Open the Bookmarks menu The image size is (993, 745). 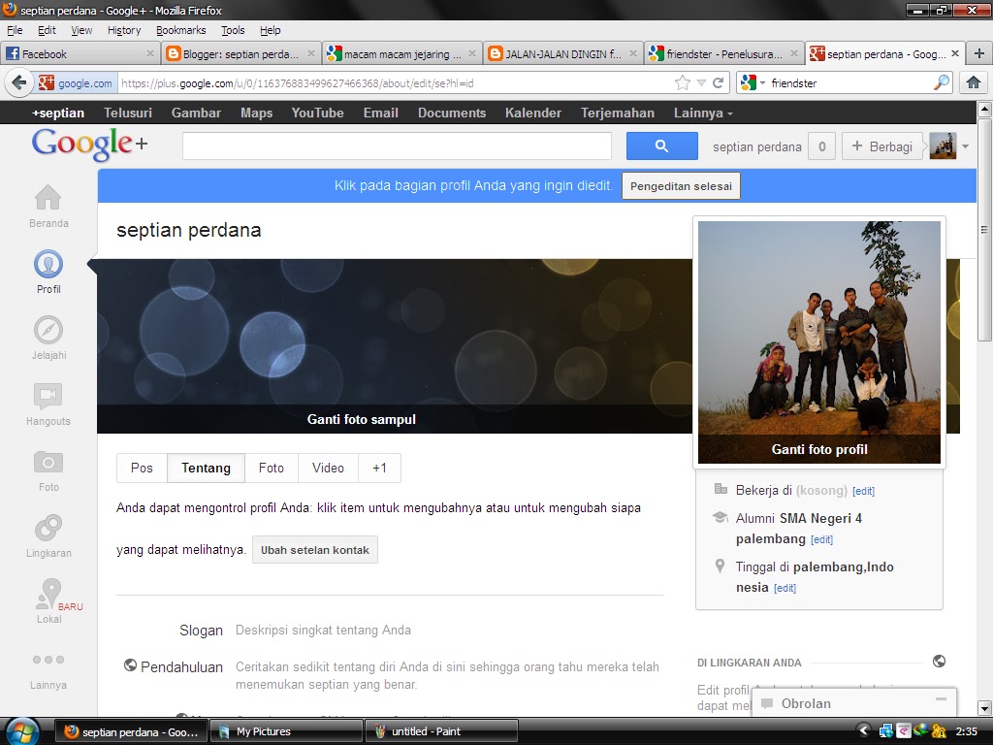[x=181, y=30]
